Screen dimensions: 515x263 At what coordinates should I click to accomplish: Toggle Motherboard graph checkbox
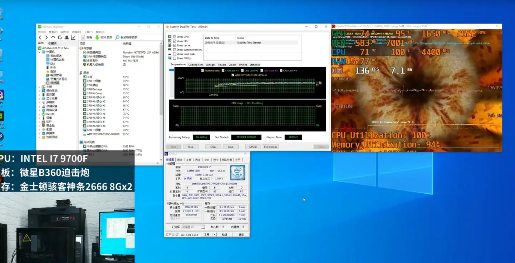[203, 71]
